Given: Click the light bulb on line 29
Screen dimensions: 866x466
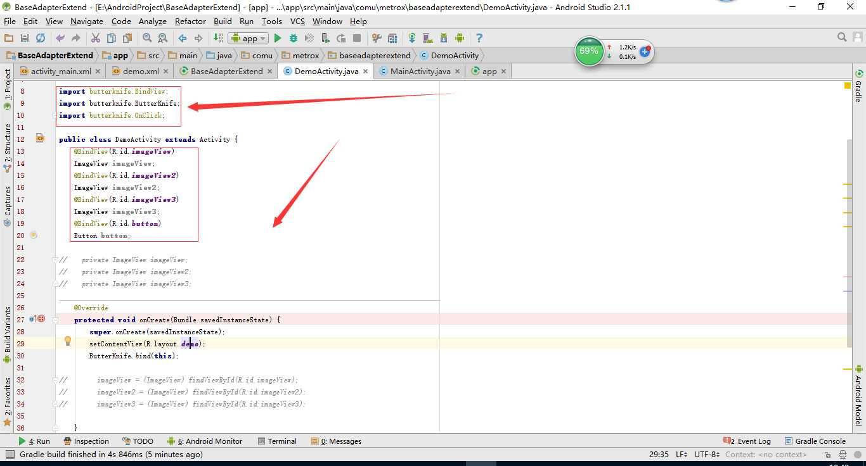Looking at the screenshot, I should [68, 342].
